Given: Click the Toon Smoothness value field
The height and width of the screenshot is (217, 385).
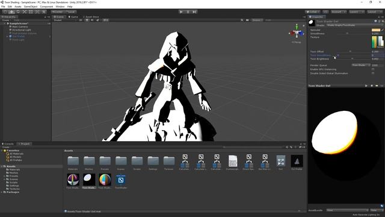Looking at the screenshot, I should tap(377, 55).
